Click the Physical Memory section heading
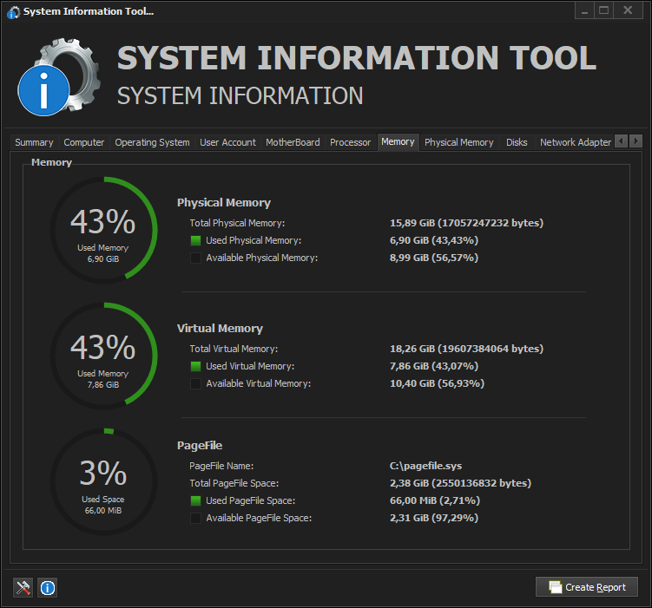This screenshot has height=608, width=652. click(x=224, y=203)
